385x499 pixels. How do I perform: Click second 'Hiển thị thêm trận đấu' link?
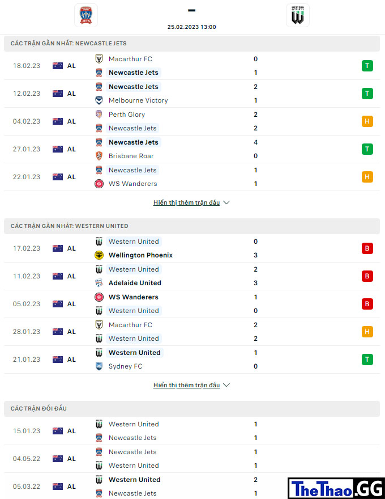(186, 385)
